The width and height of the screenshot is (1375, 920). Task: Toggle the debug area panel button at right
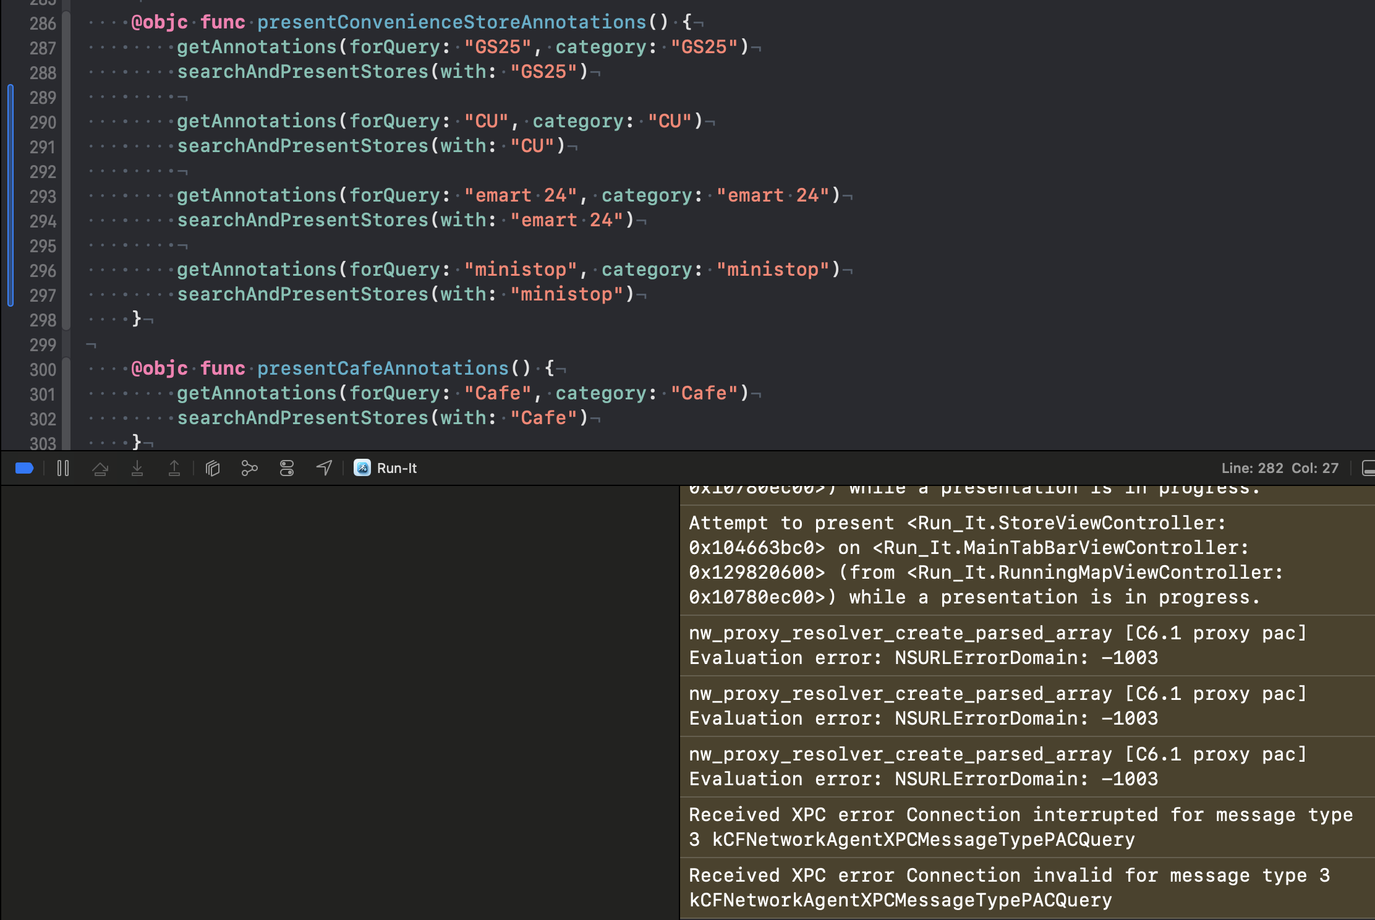(1368, 468)
